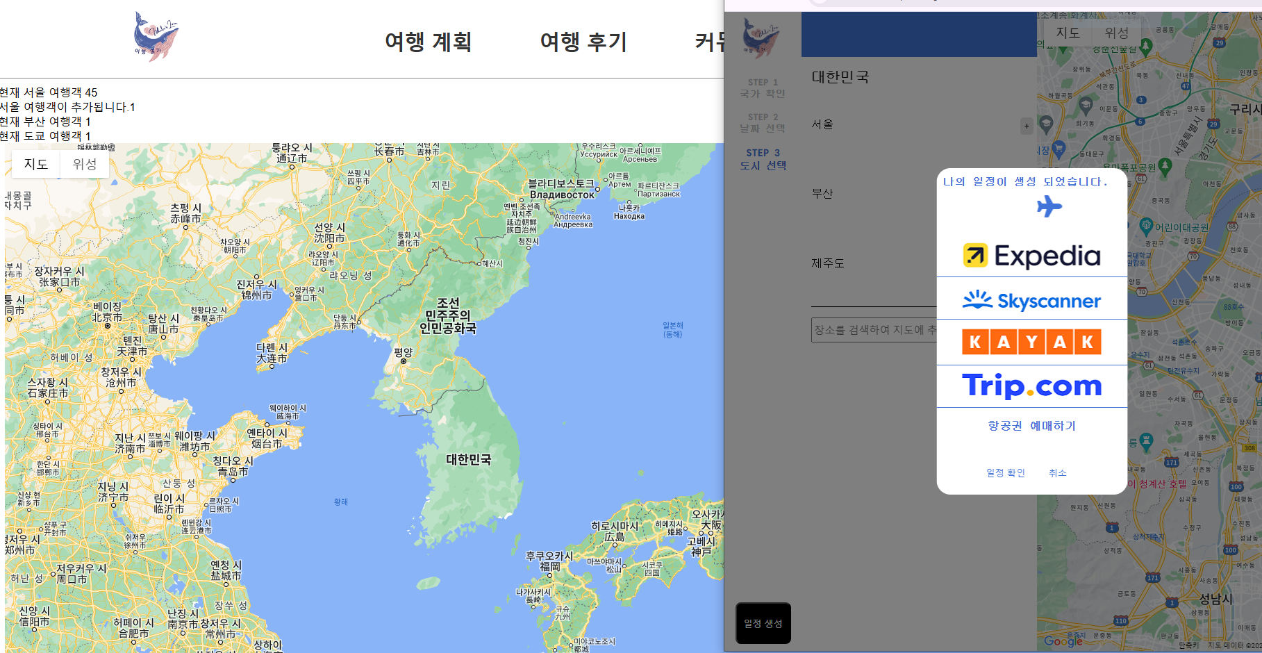Open the Trip.com logo link
Image resolution: width=1262 pixels, height=653 pixels.
click(1032, 386)
